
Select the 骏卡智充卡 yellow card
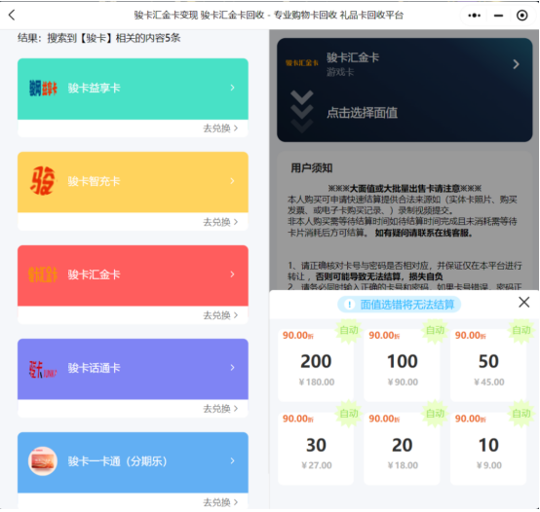pyautogui.click(x=133, y=182)
